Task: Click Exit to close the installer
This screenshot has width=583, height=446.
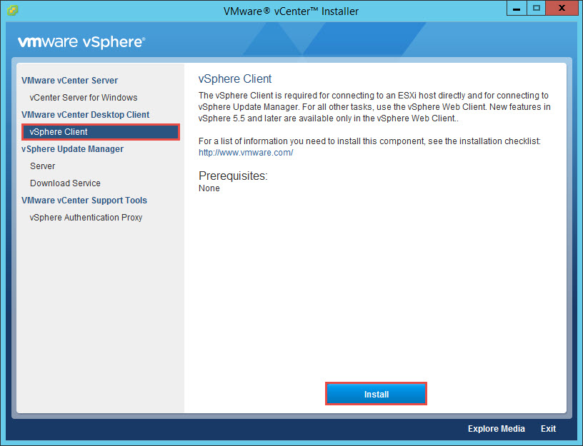Action: pyautogui.click(x=548, y=429)
